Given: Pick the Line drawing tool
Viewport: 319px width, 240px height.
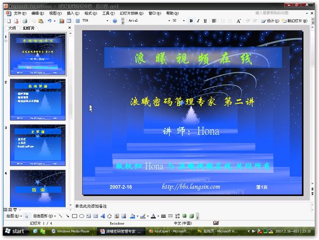Looking at the screenshot, I should pyautogui.click(x=60, y=216).
